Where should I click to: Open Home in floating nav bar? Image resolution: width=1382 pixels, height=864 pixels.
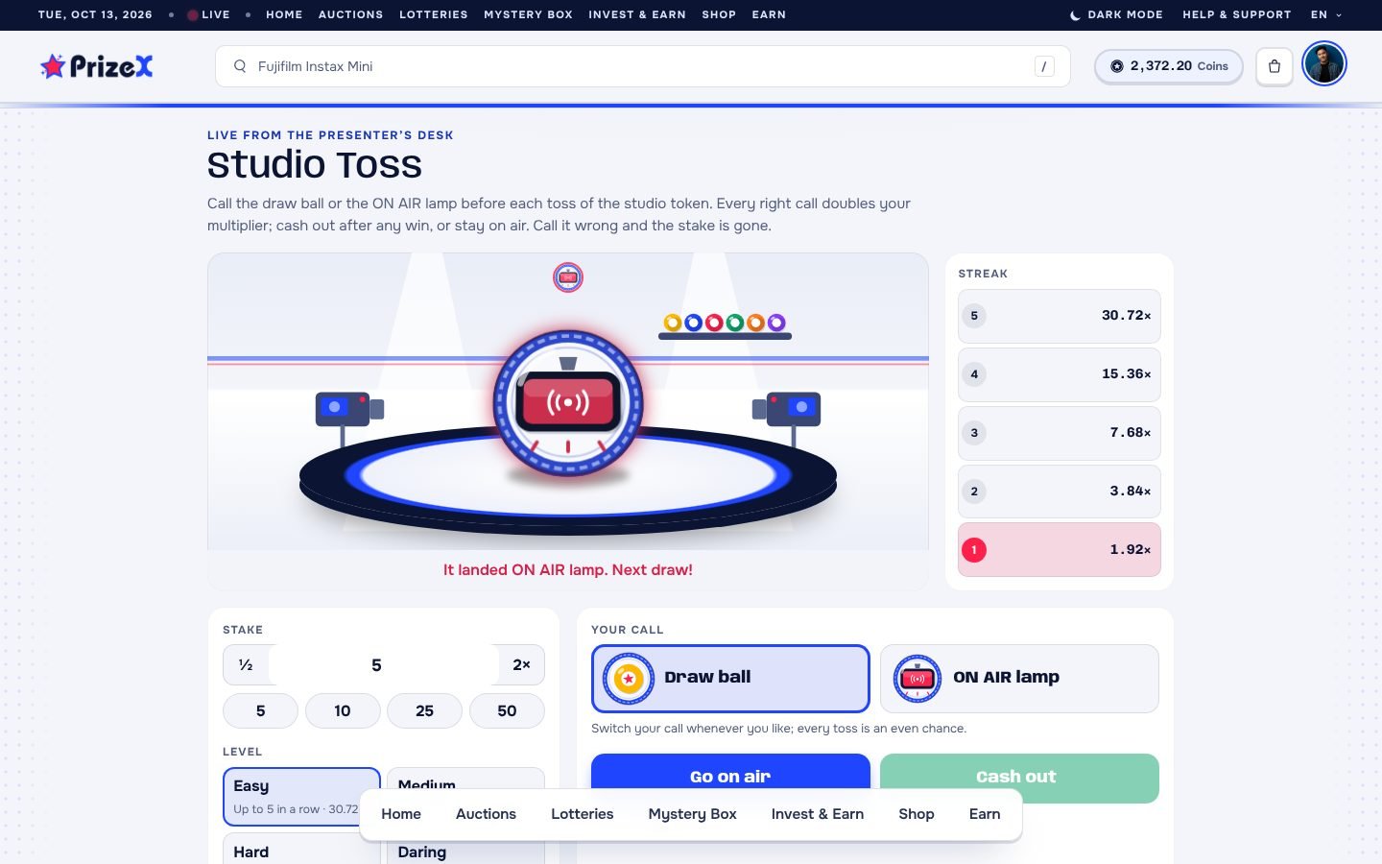(x=401, y=814)
